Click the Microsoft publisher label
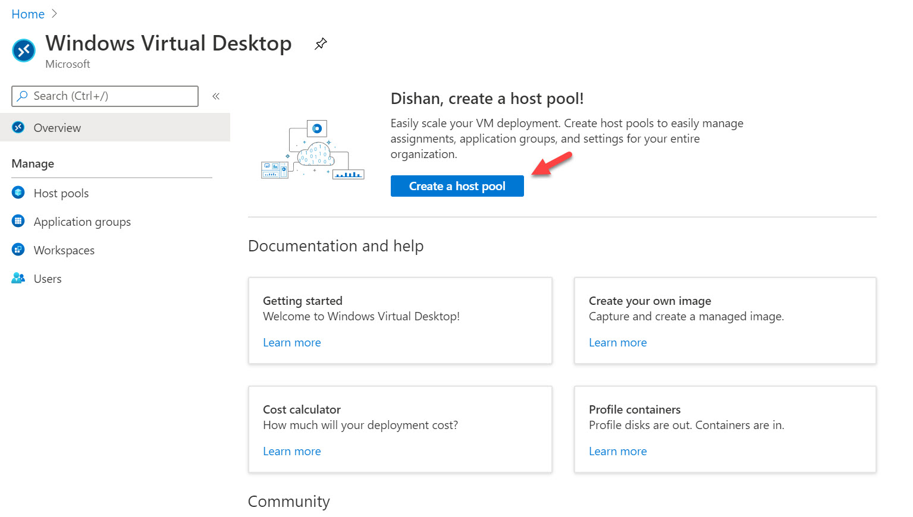 click(x=68, y=64)
